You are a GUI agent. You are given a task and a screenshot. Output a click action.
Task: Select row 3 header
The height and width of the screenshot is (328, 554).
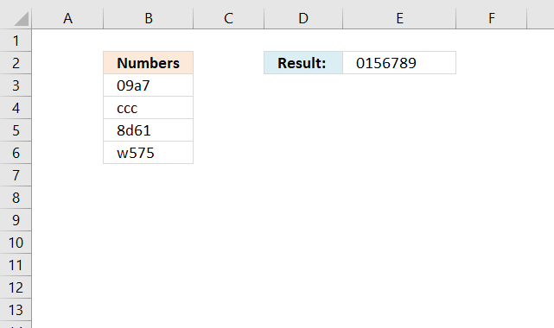tap(16, 85)
